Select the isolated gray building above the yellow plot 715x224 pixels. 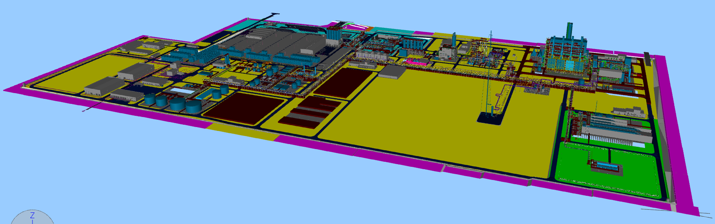[392, 71]
